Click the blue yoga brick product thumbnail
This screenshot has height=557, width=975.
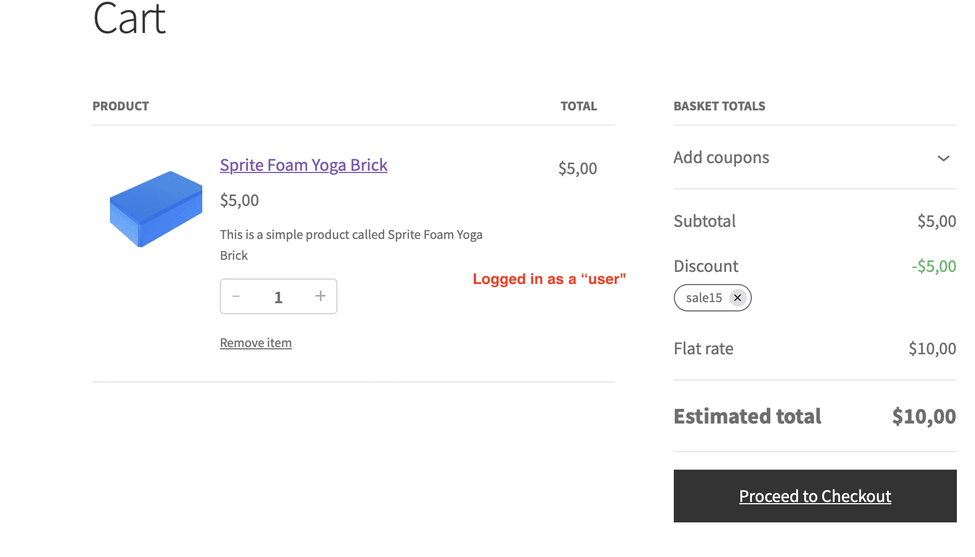click(156, 209)
